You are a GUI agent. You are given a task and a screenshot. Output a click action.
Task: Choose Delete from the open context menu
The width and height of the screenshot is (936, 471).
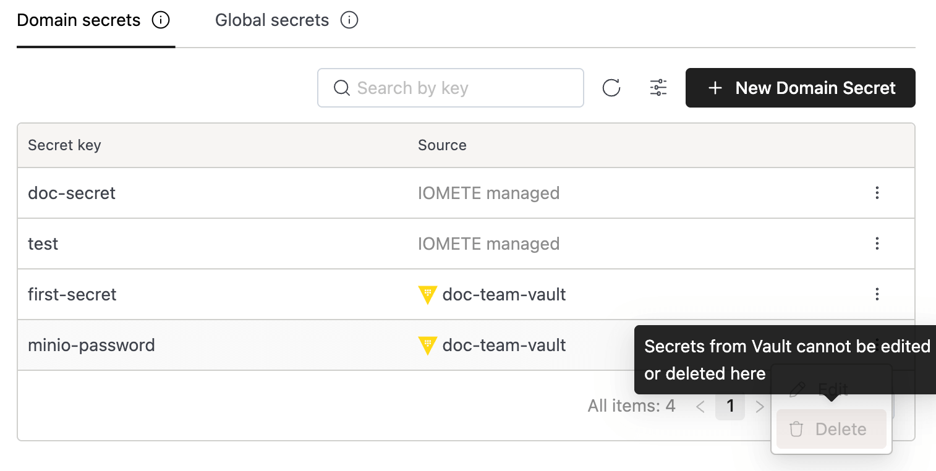[x=830, y=428]
